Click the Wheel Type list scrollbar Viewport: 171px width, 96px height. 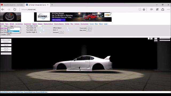tap(20, 30)
